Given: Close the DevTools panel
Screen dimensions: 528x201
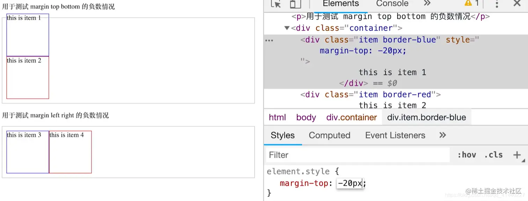Looking at the screenshot, I should (x=517, y=3).
